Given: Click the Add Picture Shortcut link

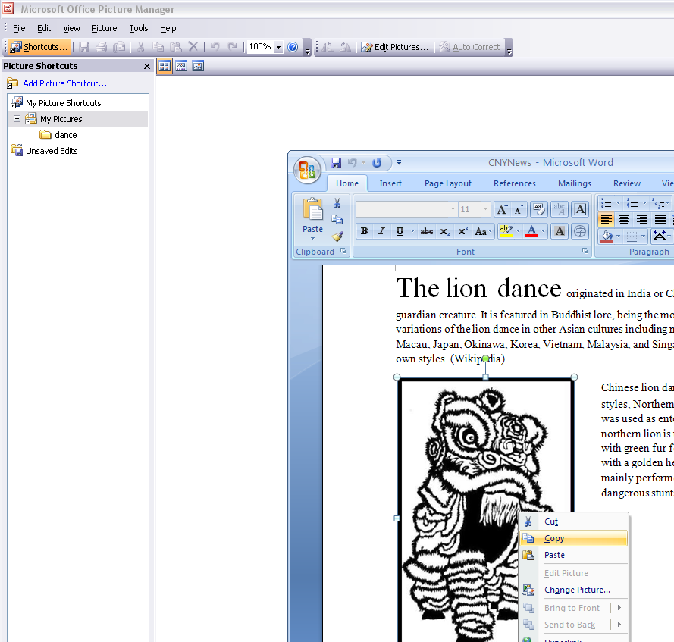Looking at the screenshot, I should tap(65, 83).
